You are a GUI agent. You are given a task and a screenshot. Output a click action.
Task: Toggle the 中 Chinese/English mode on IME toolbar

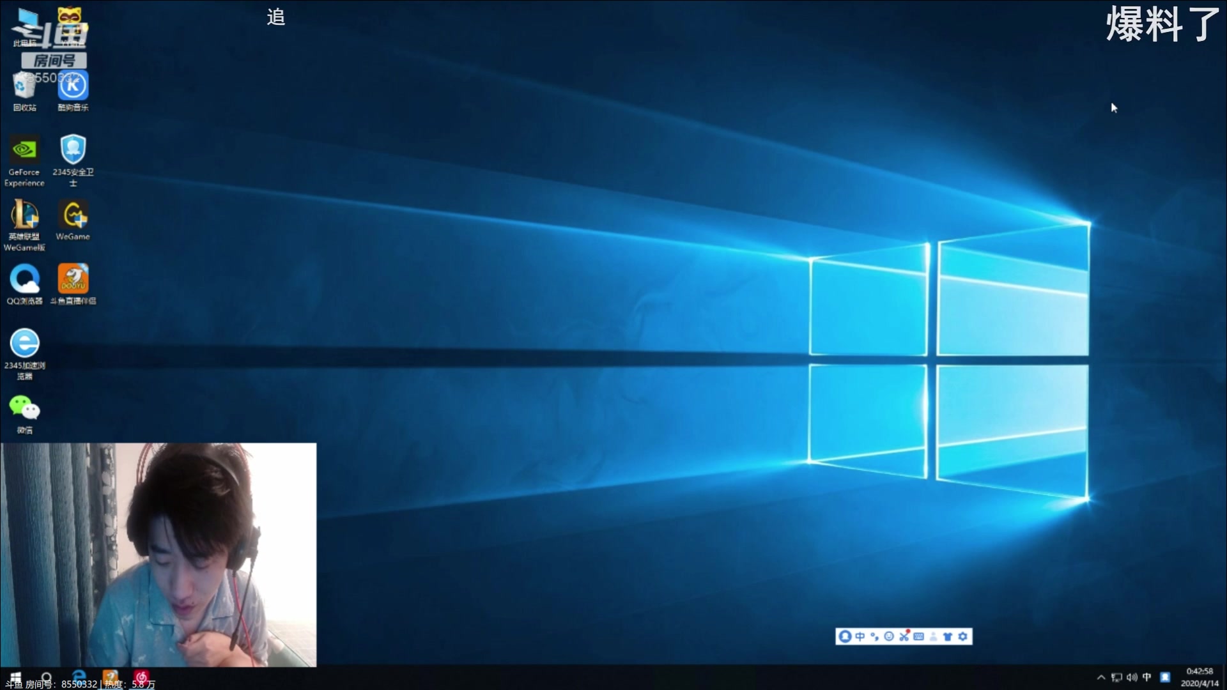pyautogui.click(x=860, y=636)
